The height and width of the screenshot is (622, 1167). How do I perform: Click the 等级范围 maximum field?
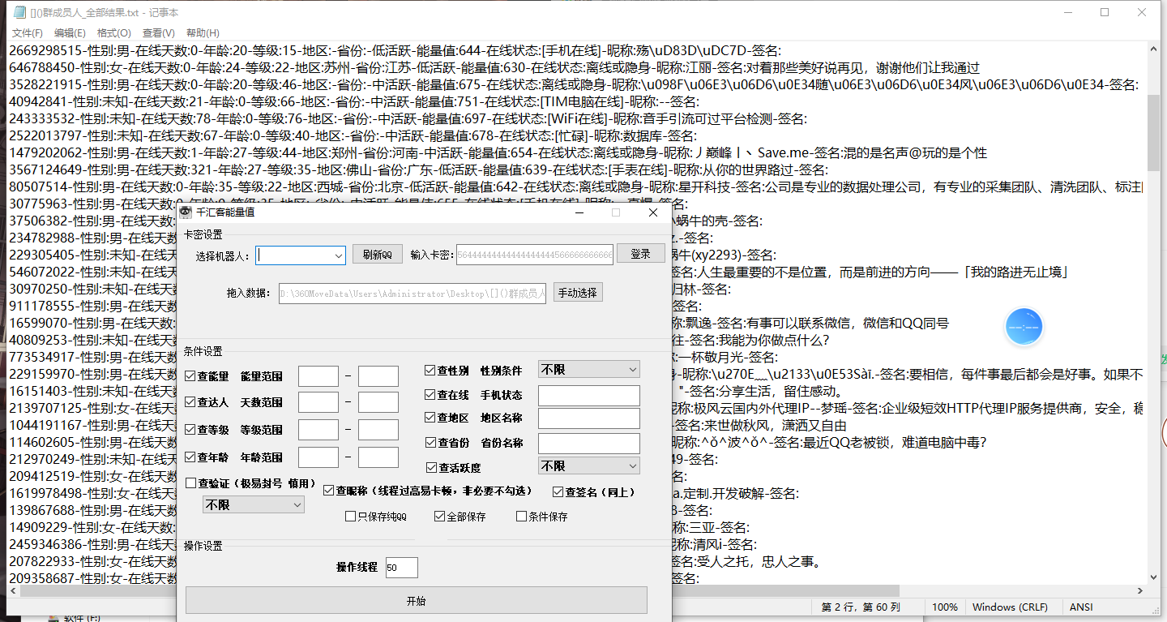point(378,430)
